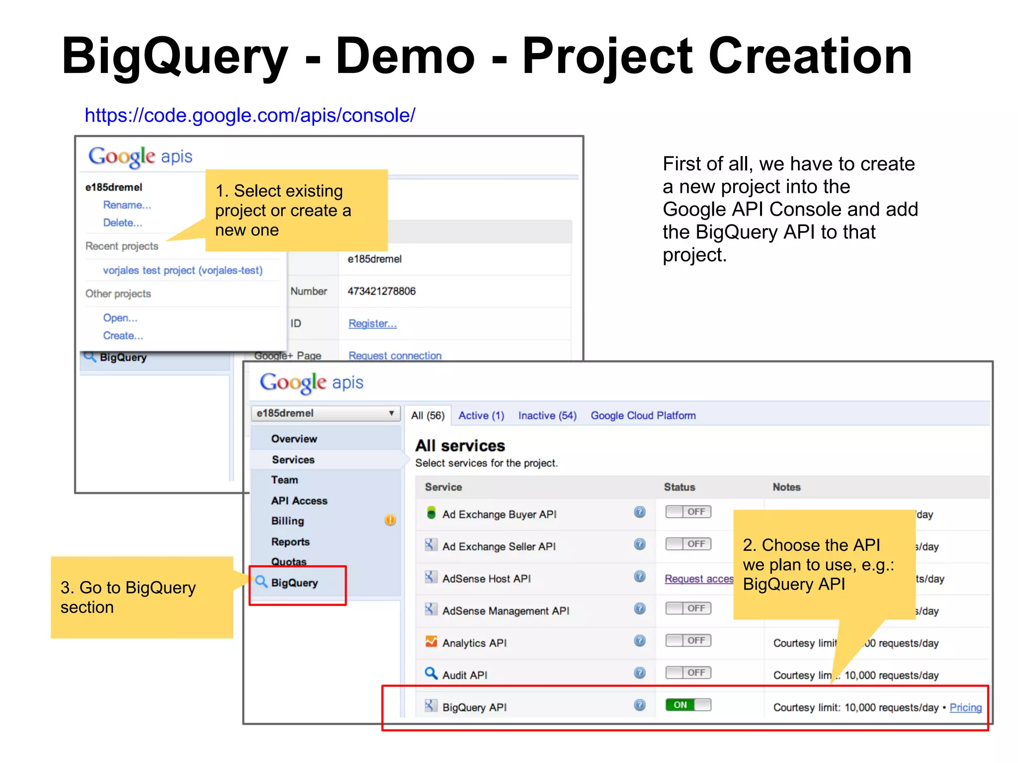
Task: Select vorjales test project from recent projects
Action: [182, 270]
